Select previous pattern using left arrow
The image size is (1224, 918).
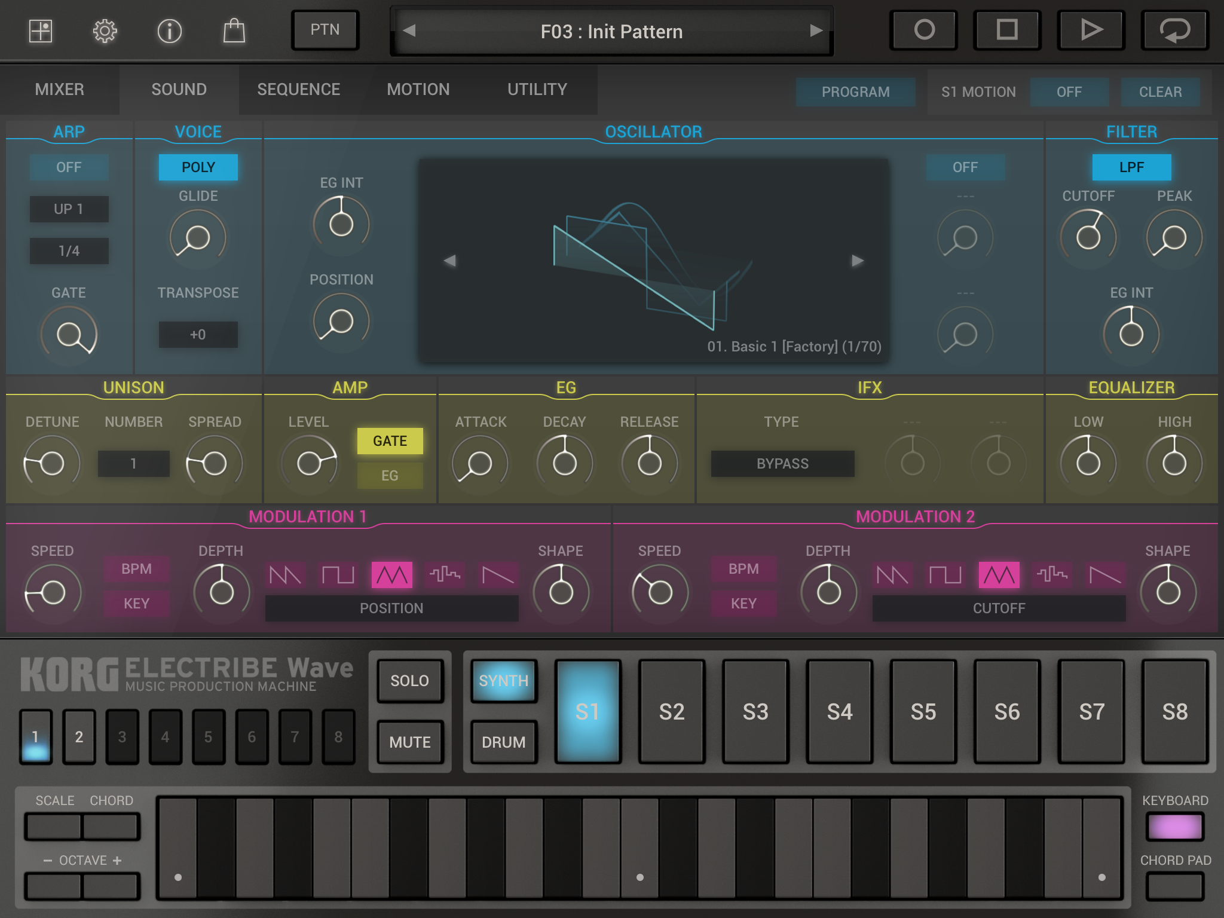[x=409, y=30]
